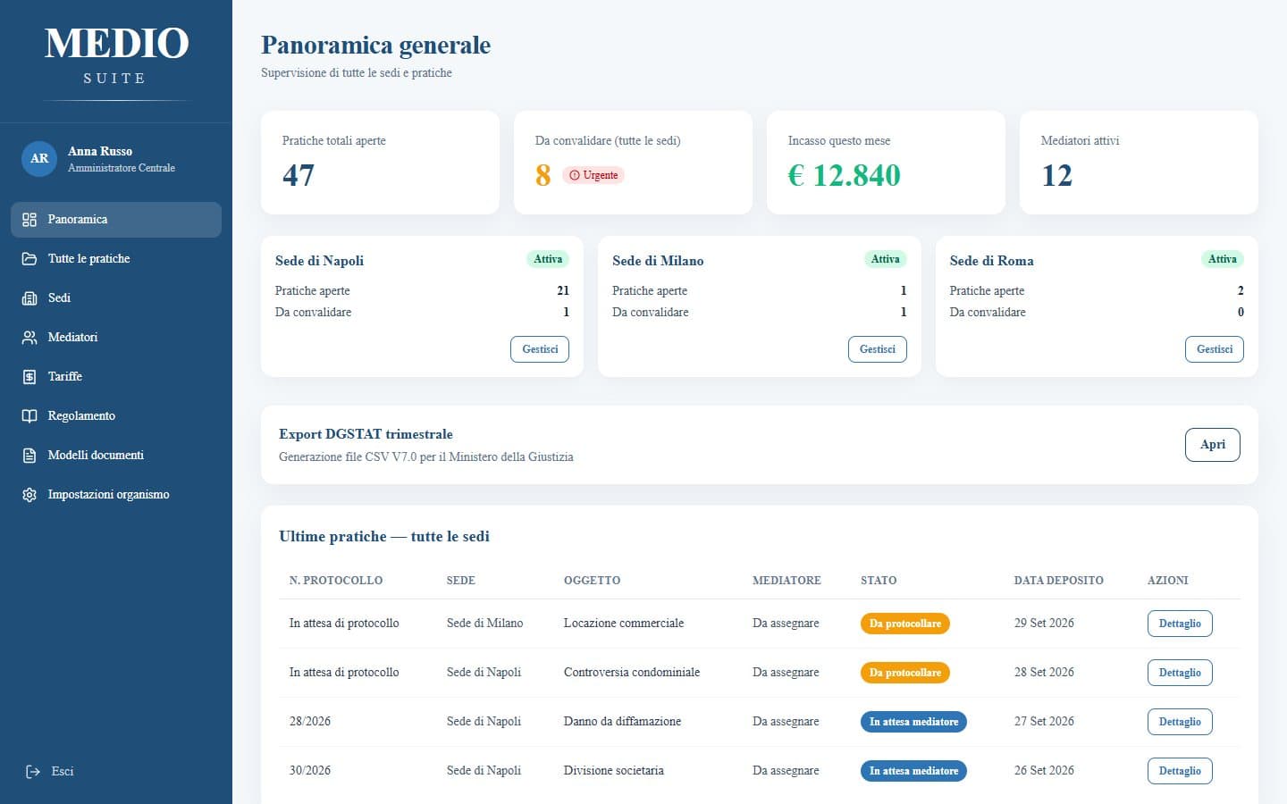Click the receipt icon beside Tariffe
The height and width of the screenshot is (804, 1287).
point(29,377)
